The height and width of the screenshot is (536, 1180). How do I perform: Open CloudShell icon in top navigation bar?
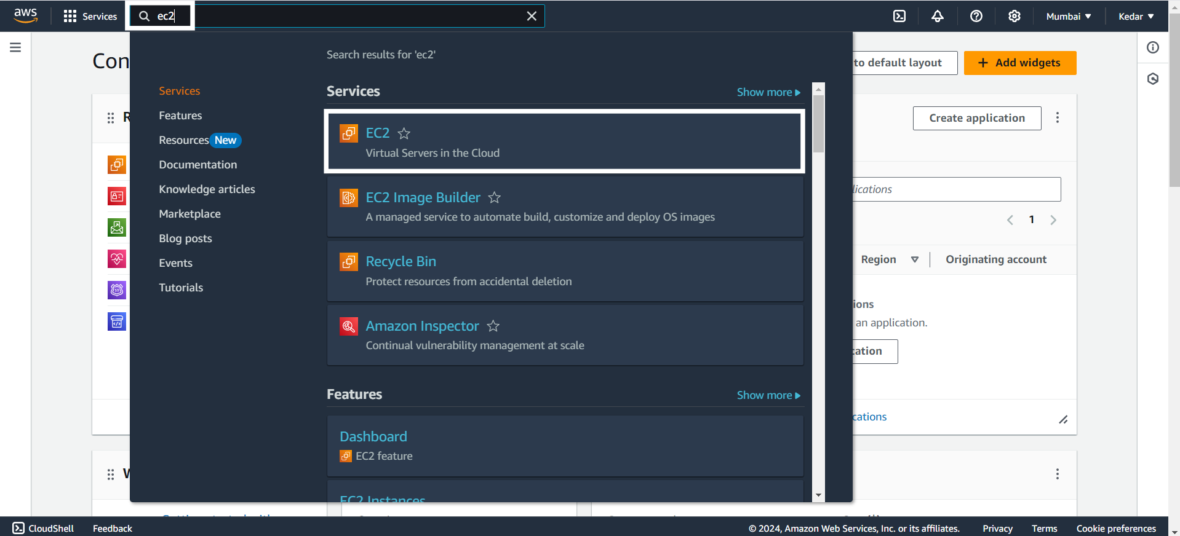coord(899,16)
